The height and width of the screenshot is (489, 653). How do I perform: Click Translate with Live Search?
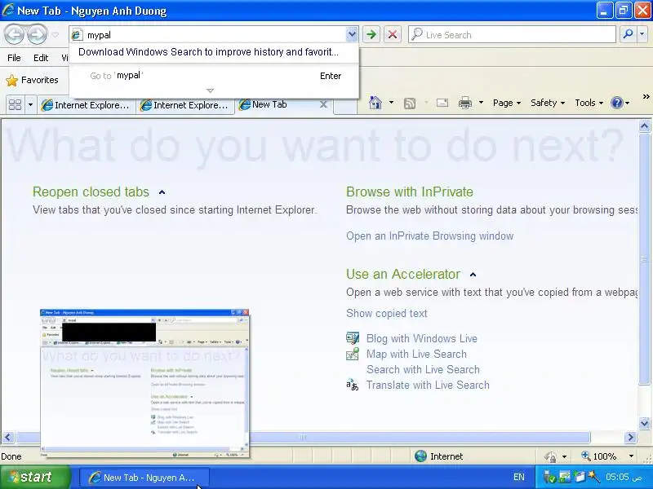pos(427,385)
